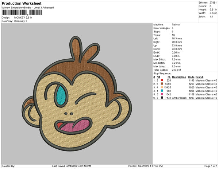Click the monkey embroidery design preview
219x169 pixels.
(77, 94)
